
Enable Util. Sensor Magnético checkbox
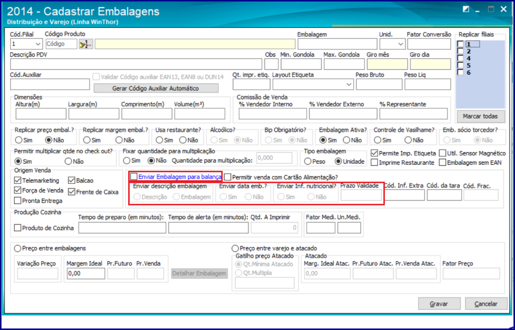(443, 153)
